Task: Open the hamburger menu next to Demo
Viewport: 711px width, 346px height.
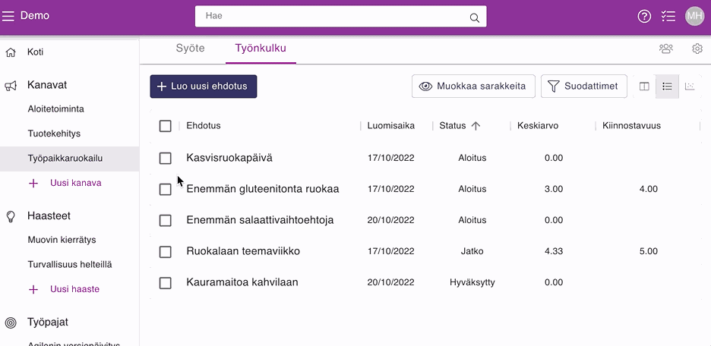Action: (8, 16)
